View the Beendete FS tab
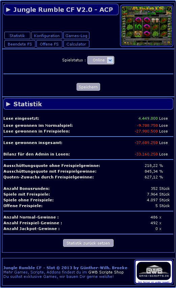 (20, 44)
